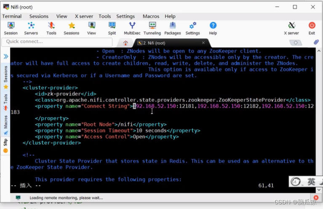The image size is (323, 209).
Task: Open the Settings gears toolbar icon
Action: (193, 29)
